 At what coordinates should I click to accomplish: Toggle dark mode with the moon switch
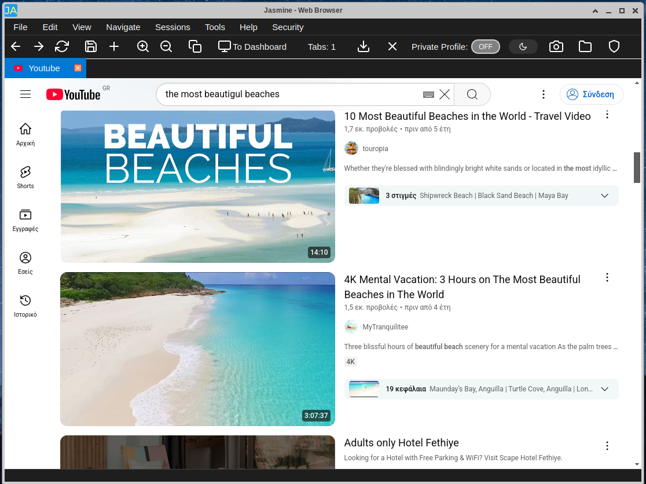pyautogui.click(x=523, y=46)
